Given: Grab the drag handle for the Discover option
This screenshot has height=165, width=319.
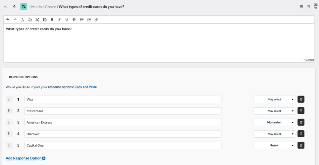Looking at the screenshot, I should (x=9, y=134).
